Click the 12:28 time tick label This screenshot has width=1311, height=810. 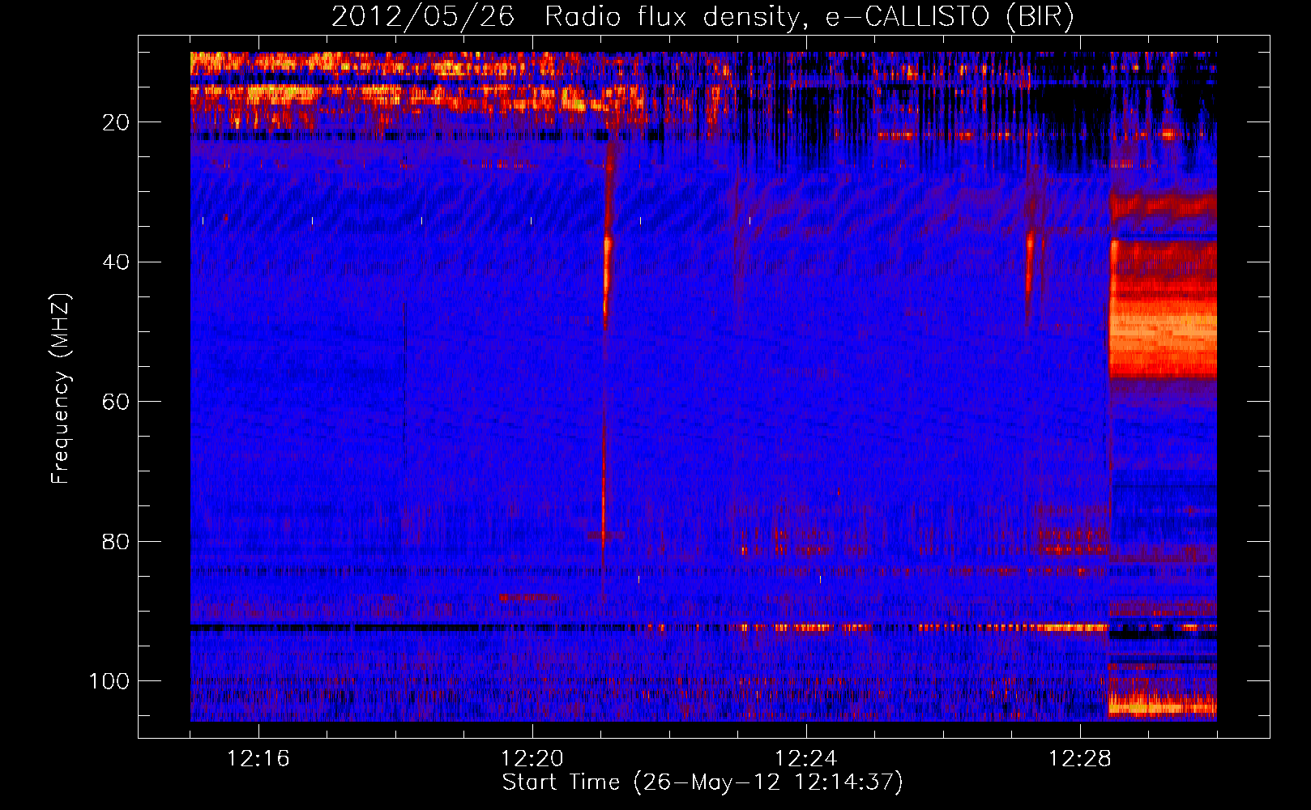coord(1080,758)
